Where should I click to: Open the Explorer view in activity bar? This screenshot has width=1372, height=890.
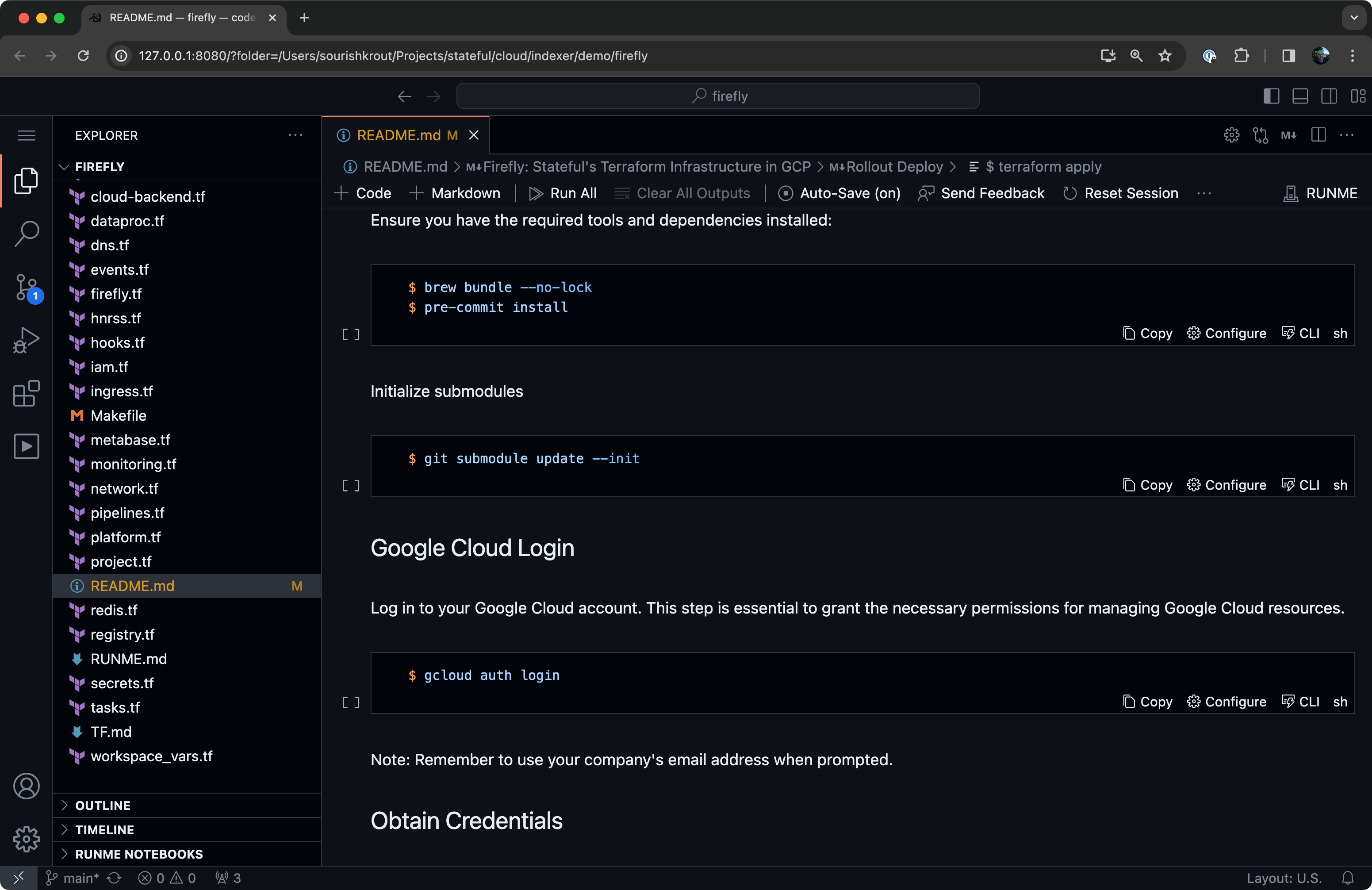[27, 181]
